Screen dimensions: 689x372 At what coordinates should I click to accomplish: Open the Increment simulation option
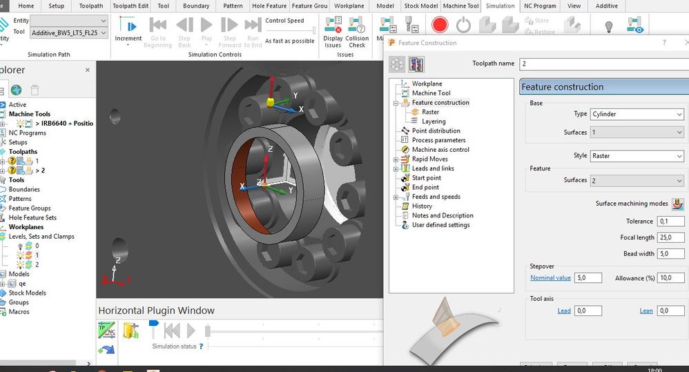click(x=128, y=31)
